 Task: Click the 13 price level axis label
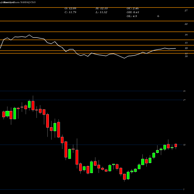tap(186, 48)
